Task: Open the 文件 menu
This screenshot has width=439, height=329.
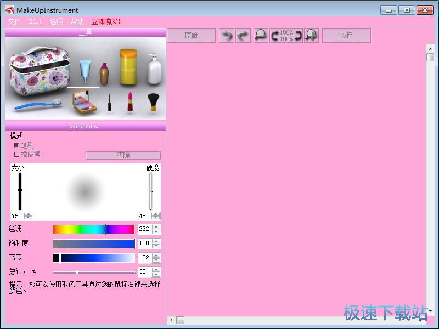Action: tap(14, 21)
